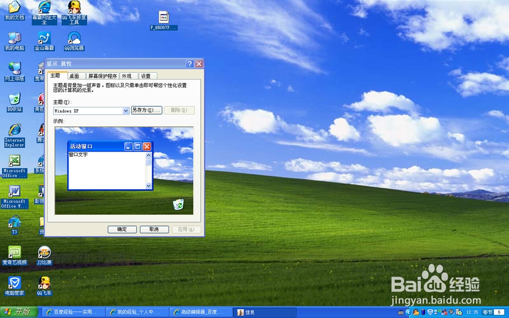Open 我的电脑 desktop icon
The image size is (509, 318).
pyautogui.click(x=14, y=41)
